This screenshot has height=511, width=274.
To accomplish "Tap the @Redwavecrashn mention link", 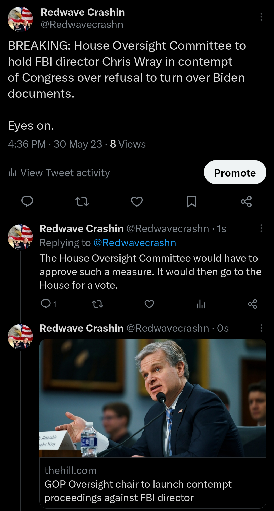I will [x=134, y=243].
